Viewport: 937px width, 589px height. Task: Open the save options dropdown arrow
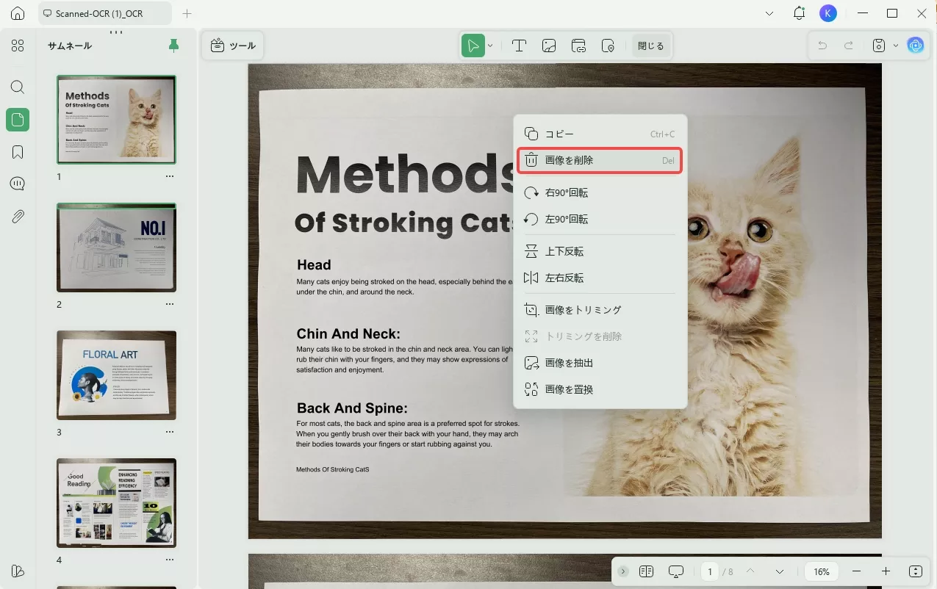click(896, 46)
